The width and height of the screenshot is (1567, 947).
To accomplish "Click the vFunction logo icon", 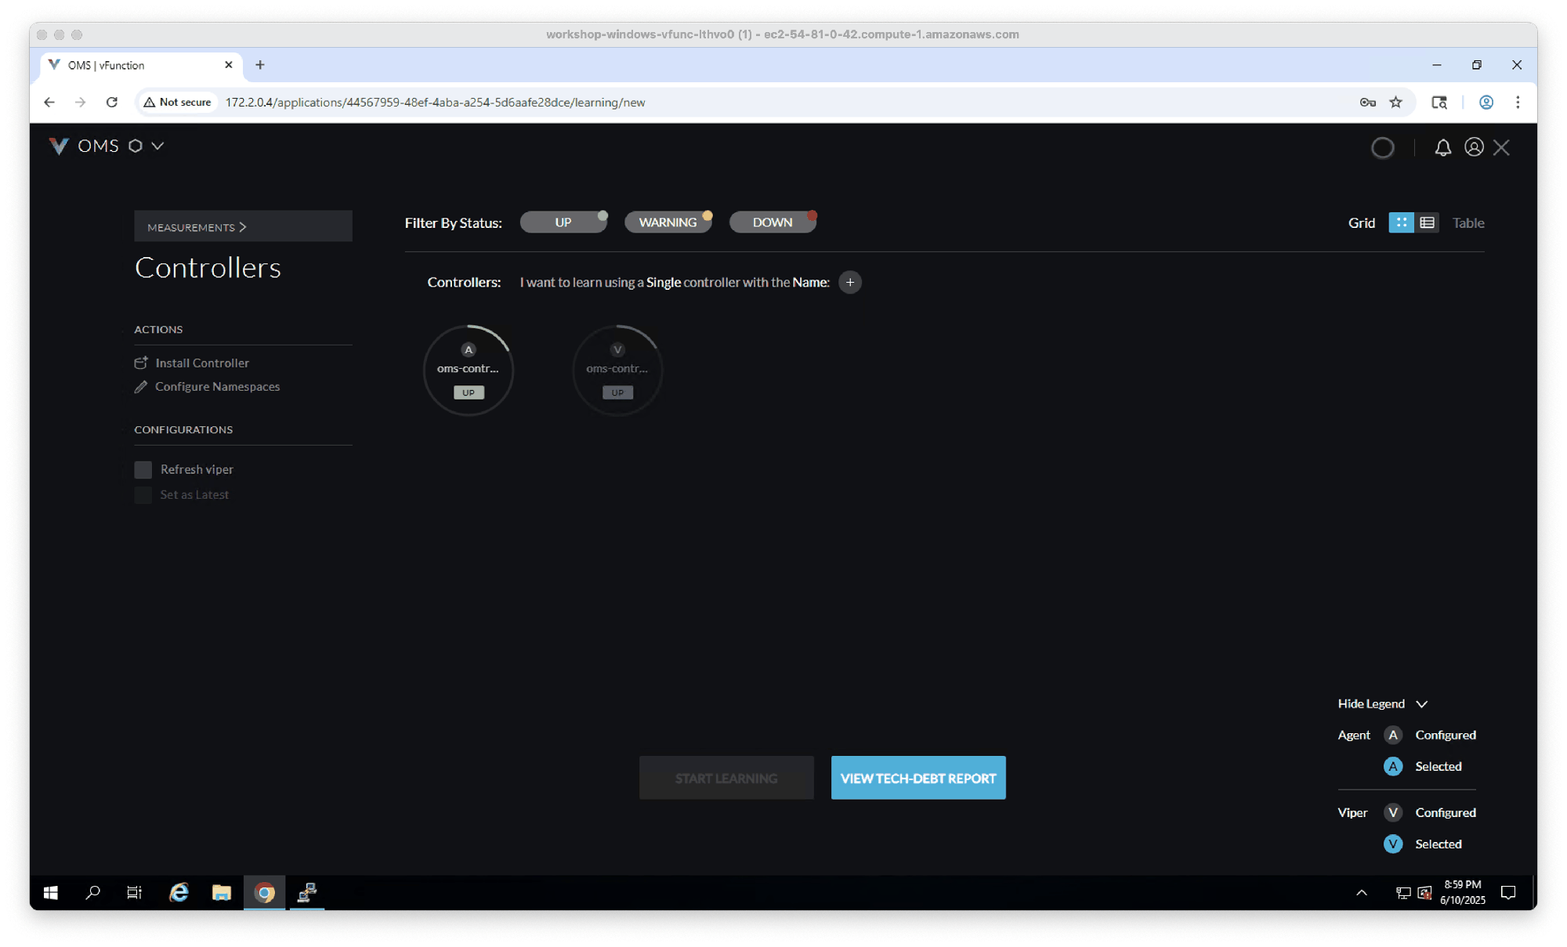I will tap(59, 146).
